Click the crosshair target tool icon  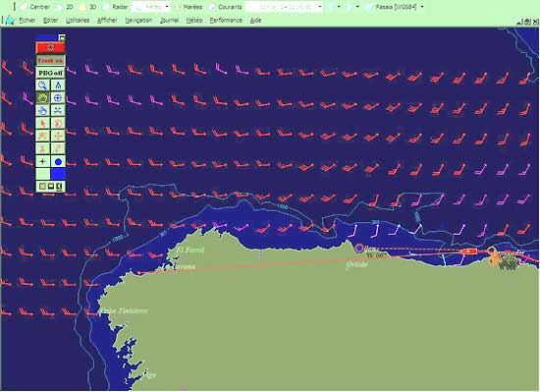tap(58, 98)
